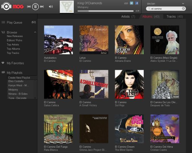Open Top Albums
The image size is (192, 153).
click(x=14, y=49)
